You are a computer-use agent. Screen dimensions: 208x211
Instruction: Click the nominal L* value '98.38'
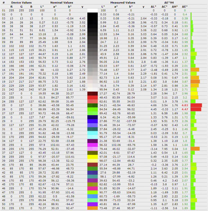pyautogui.click(x=42, y=161)
